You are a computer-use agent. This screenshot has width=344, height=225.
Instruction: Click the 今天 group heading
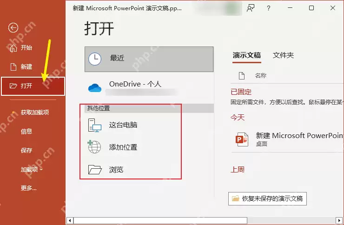pos(238,118)
